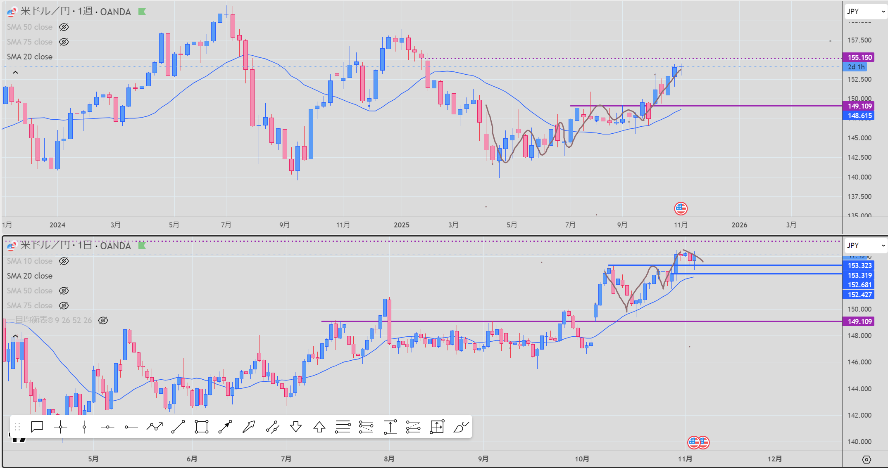Click the 155.150 price level label

pos(859,57)
